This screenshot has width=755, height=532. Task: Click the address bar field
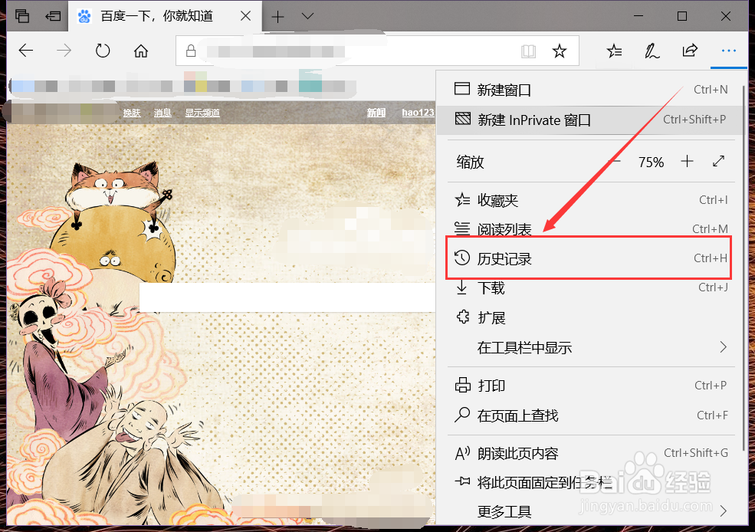click(377, 51)
